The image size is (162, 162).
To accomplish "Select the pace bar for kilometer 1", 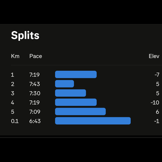I will [x=76, y=75].
